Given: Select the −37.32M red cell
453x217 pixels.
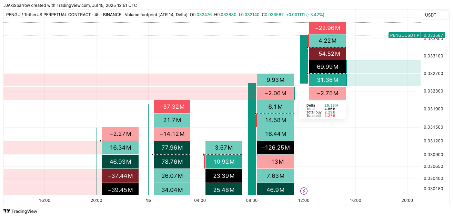Looking at the screenshot, I should click(x=172, y=107).
